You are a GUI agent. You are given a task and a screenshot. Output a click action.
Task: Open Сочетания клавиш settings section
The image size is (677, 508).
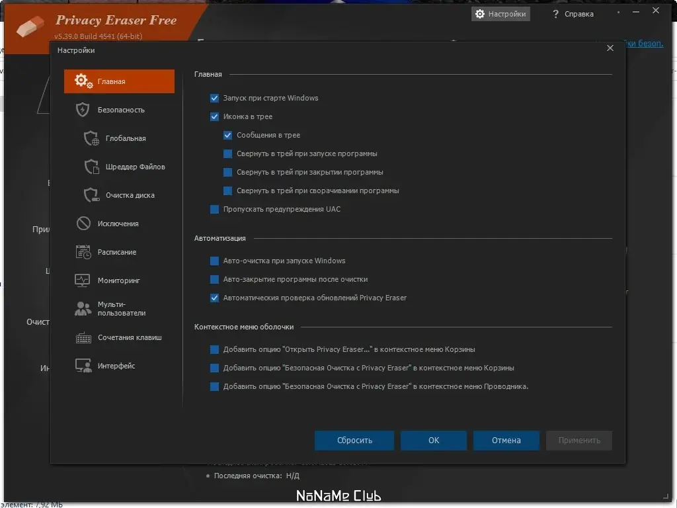119,337
